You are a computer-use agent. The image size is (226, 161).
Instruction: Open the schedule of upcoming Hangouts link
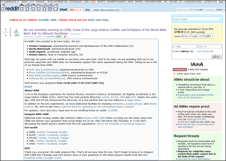(121, 124)
